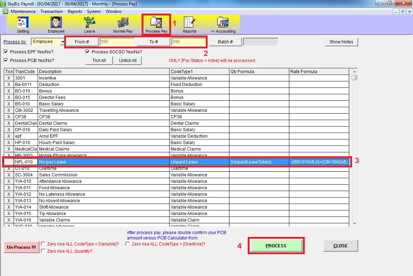
Task: Click the Tick All button
Action: coord(99,61)
